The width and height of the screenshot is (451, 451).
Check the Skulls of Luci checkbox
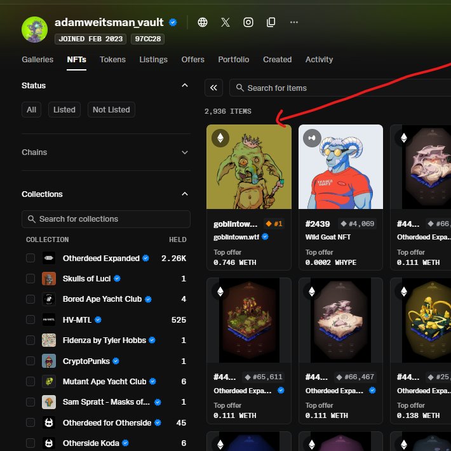click(30, 278)
